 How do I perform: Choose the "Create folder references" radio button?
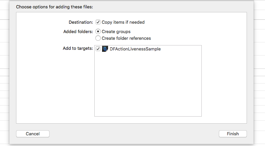click(x=98, y=38)
